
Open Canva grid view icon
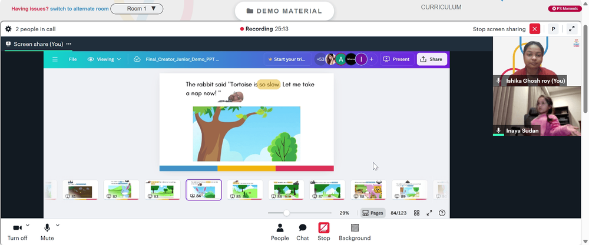416,213
